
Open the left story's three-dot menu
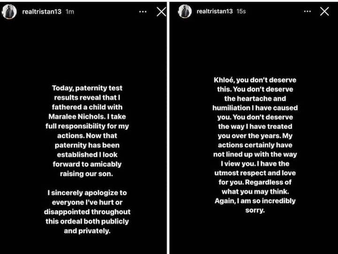[143, 12]
